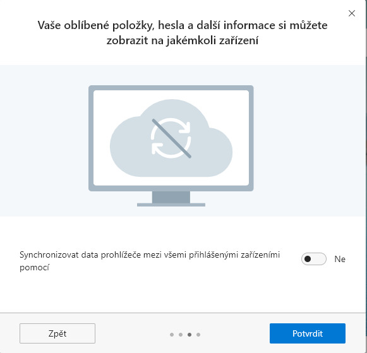Click the active third page indicator dot
This screenshot has width=367, height=353.
point(190,335)
